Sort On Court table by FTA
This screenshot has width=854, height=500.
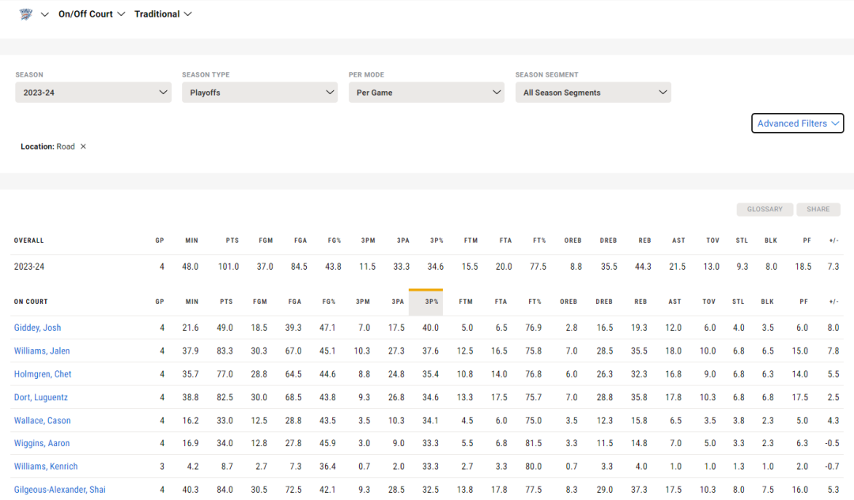(x=501, y=301)
